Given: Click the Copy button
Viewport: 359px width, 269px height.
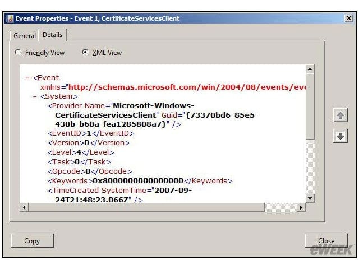Looking at the screenshot, I should (32, 240).
